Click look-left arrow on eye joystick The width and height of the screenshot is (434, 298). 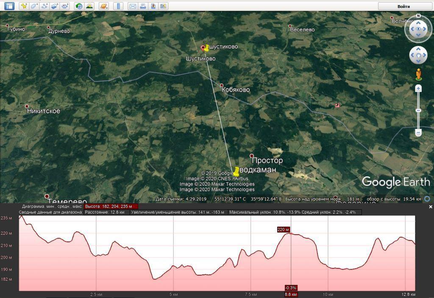(x=412, y=29)
